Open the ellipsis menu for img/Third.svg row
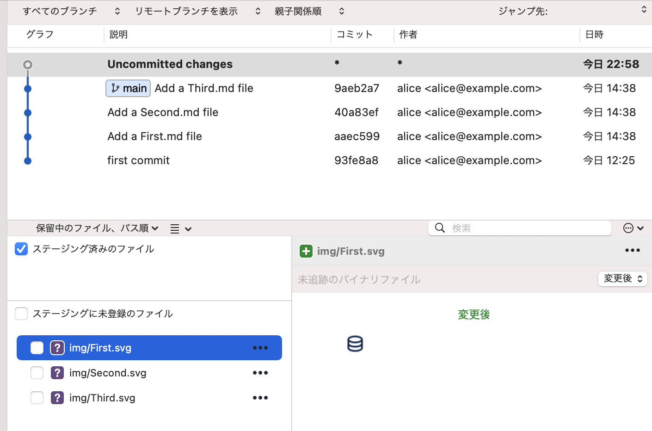Screen dimensions: 652x431 [260, 398]
